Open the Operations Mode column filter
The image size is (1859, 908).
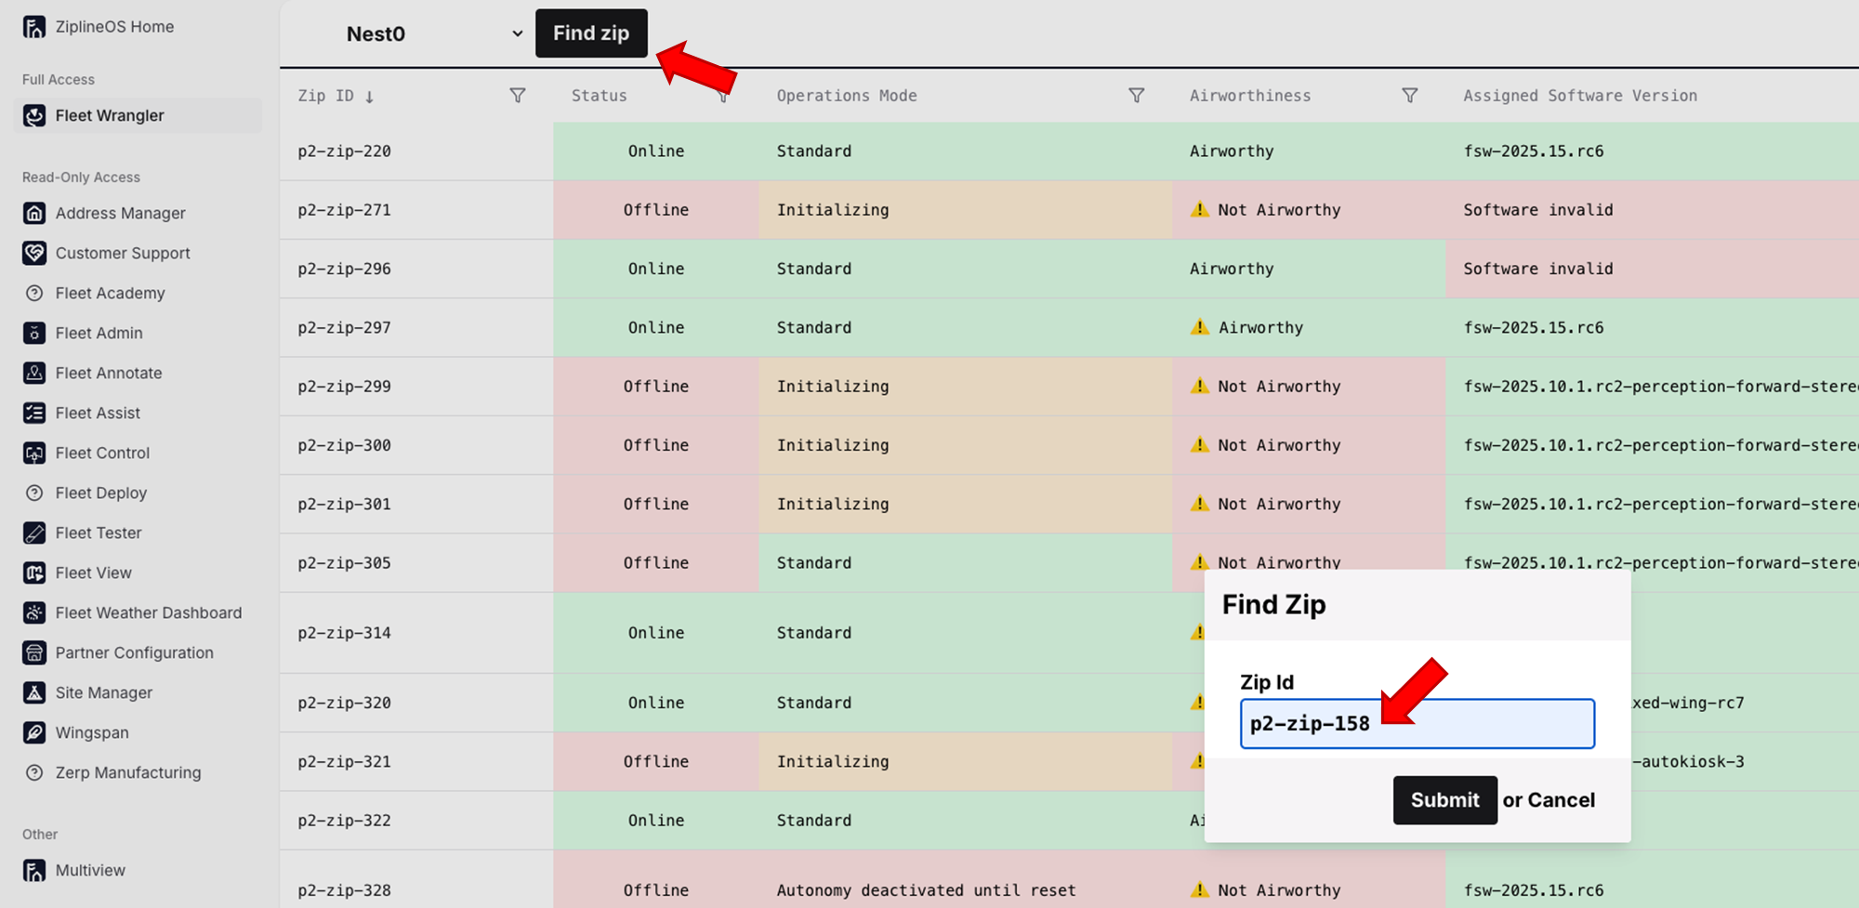click(x=1136, y=96)
